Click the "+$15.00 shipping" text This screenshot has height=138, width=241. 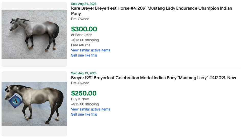85,104
